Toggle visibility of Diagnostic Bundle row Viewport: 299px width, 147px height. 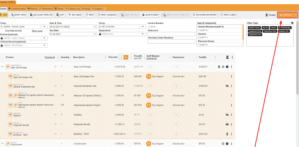(x=227, y=124)
